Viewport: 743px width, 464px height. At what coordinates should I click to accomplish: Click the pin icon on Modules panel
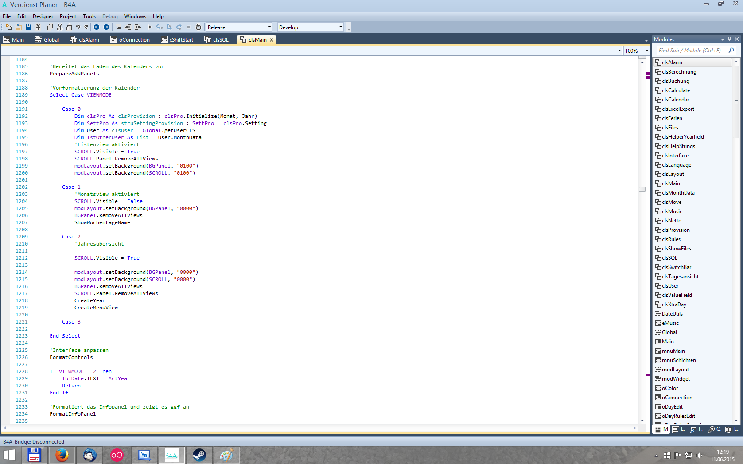click(x=729, y=39)
